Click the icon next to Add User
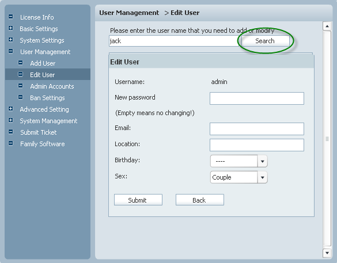The image size is (337, 263). (x=20, y=63)
